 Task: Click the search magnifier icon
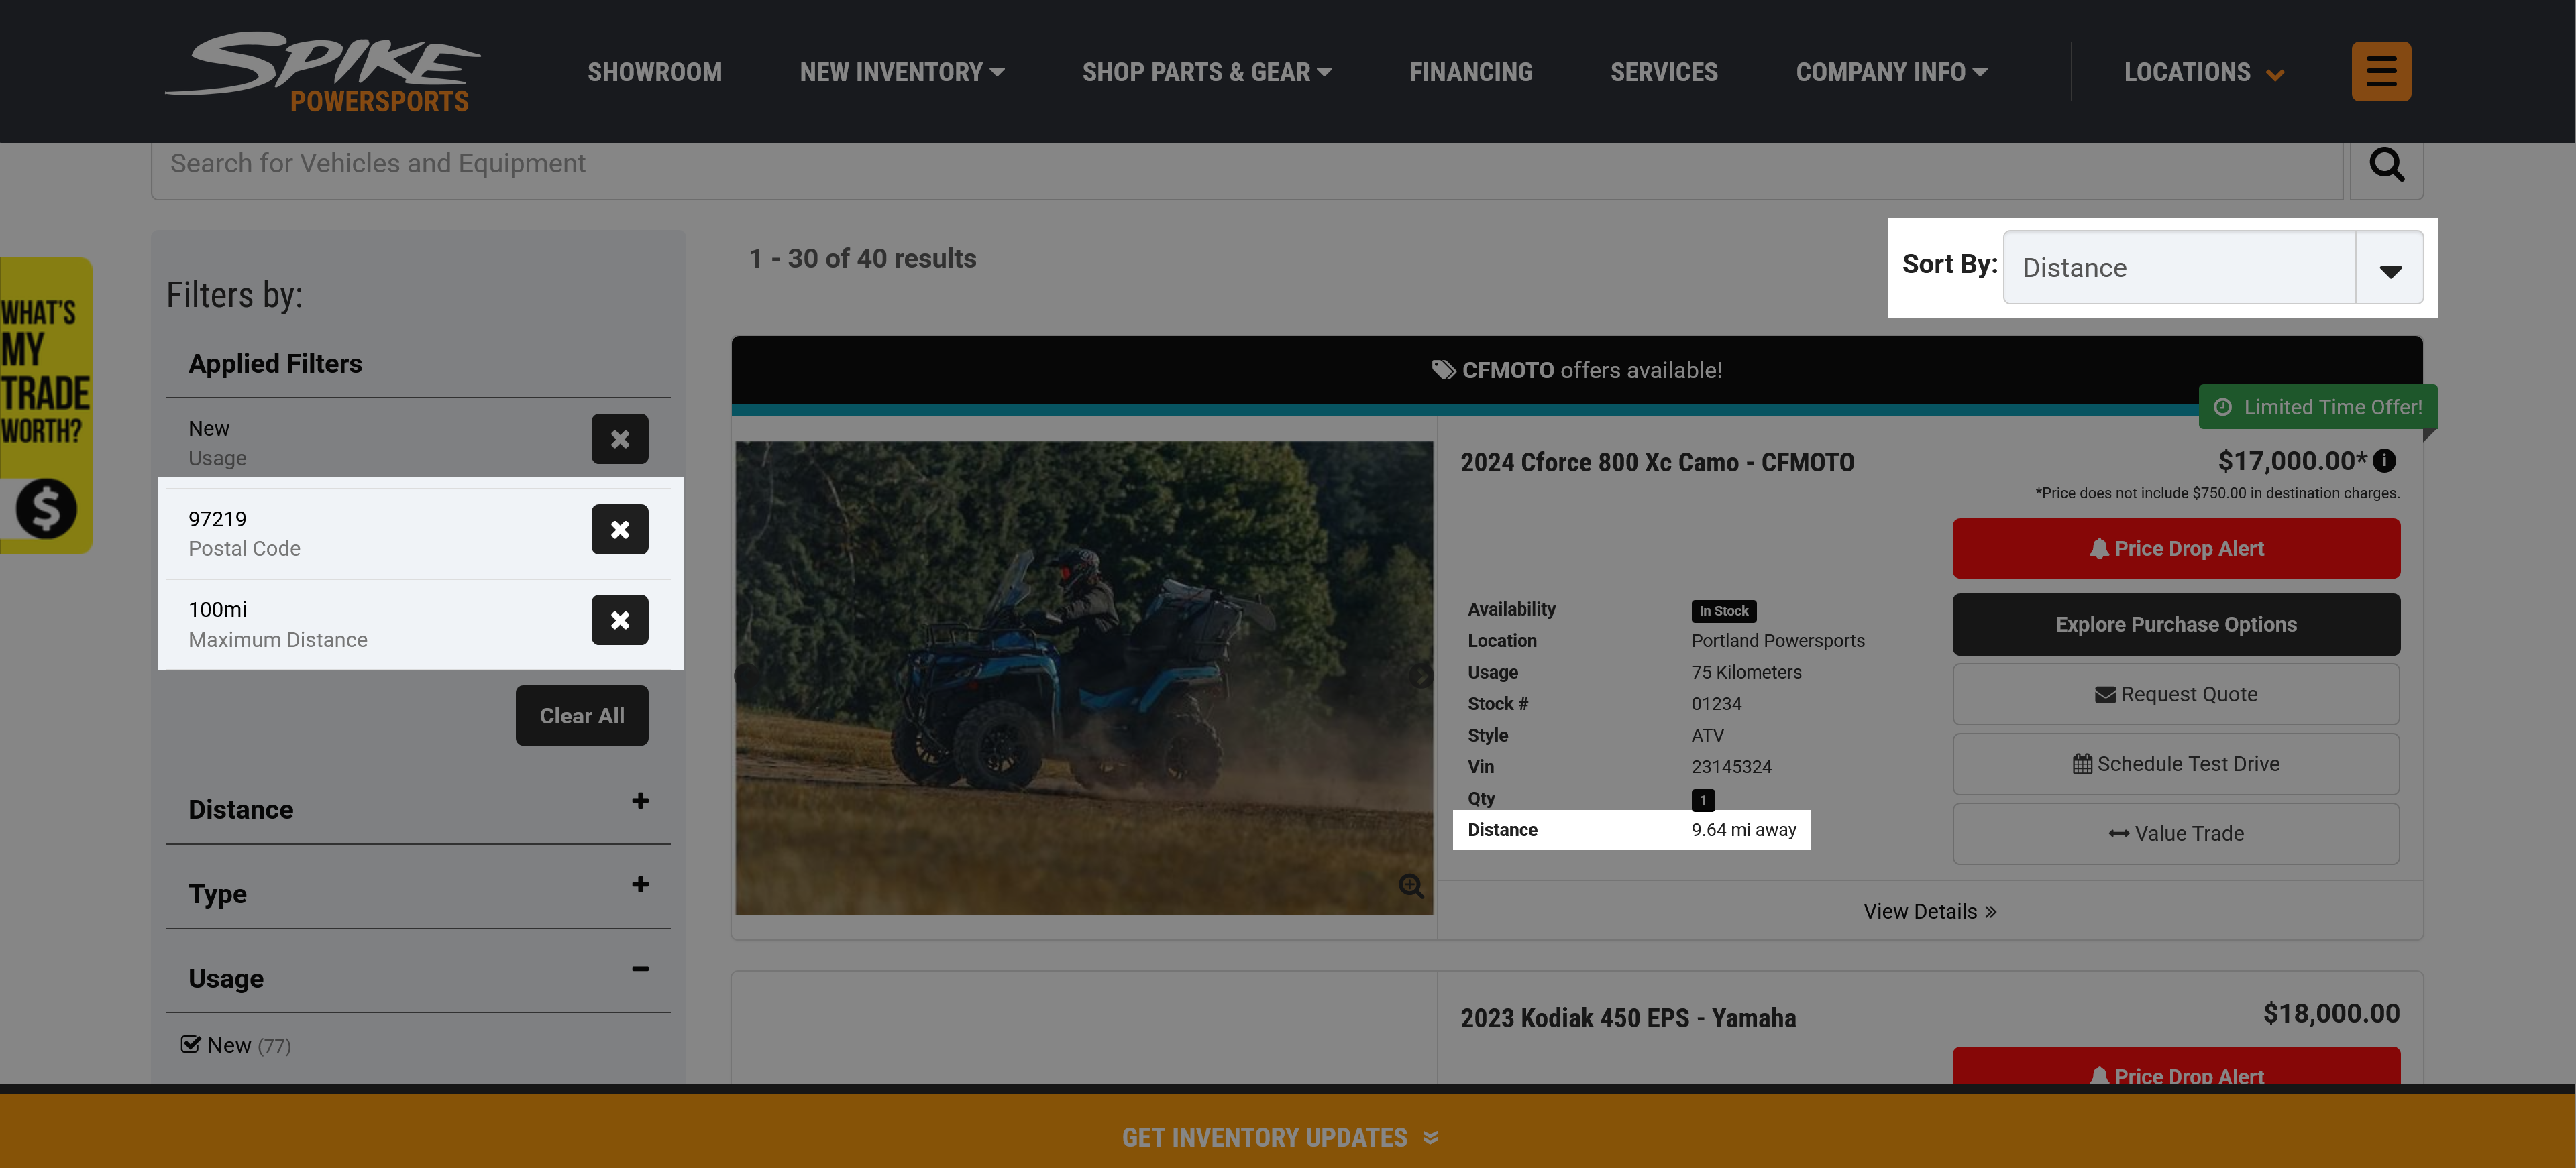2386,164
